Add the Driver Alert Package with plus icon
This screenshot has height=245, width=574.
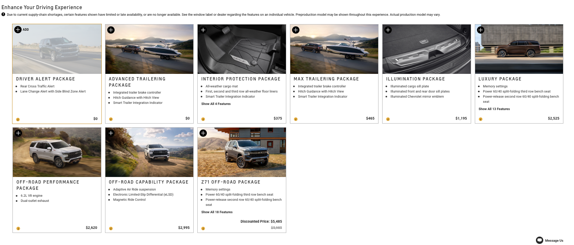(x=18, y=30)
